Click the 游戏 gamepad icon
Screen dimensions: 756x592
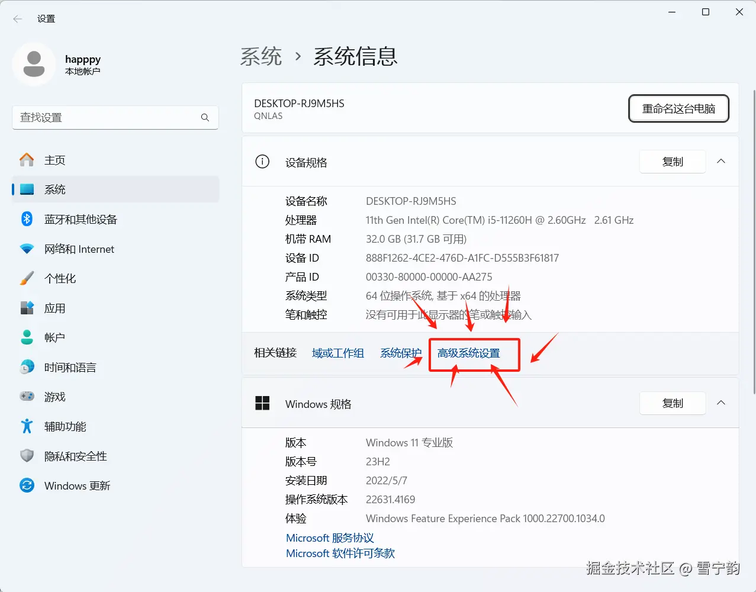(27, 397)
